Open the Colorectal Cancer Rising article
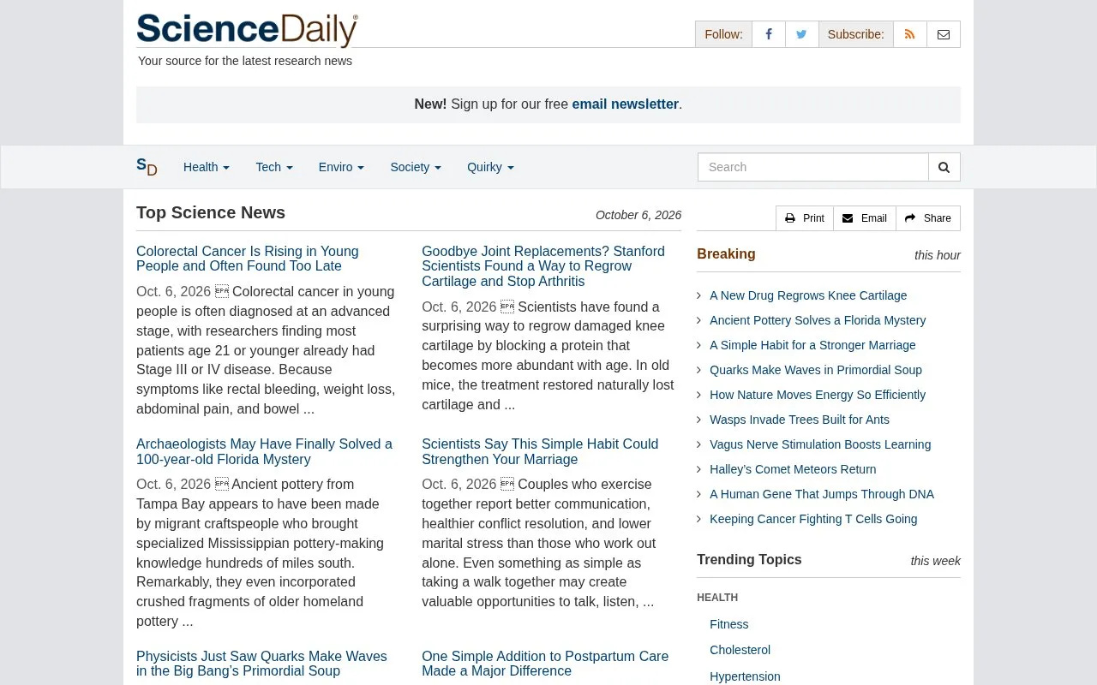 [x=248, y=259]
